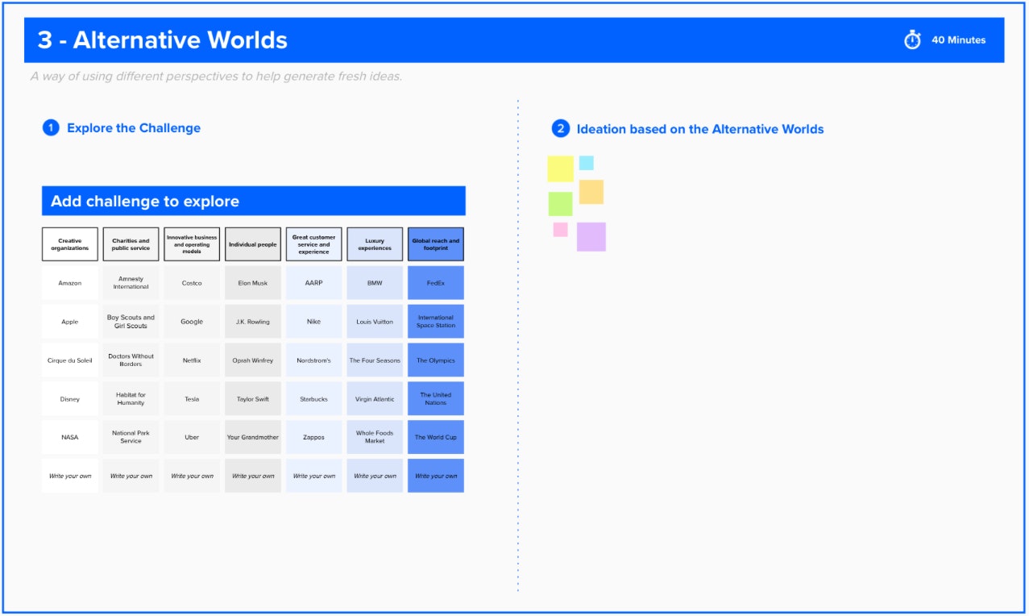Screen dimensions: 1029x616
Task: Click the Uber cell
Action: pyautogui.click(x=192, y=437)
